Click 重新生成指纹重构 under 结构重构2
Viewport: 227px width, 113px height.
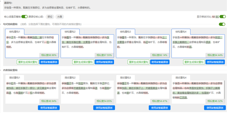[83, 62]
